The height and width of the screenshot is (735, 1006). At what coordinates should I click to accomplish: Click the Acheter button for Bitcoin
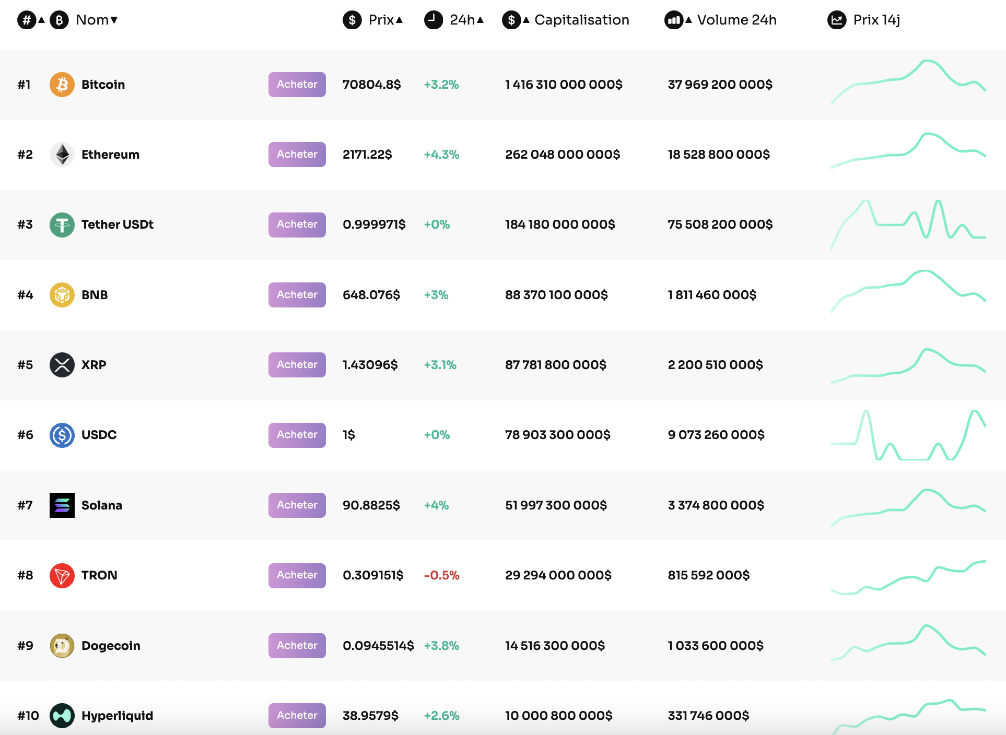click(297, 84)
